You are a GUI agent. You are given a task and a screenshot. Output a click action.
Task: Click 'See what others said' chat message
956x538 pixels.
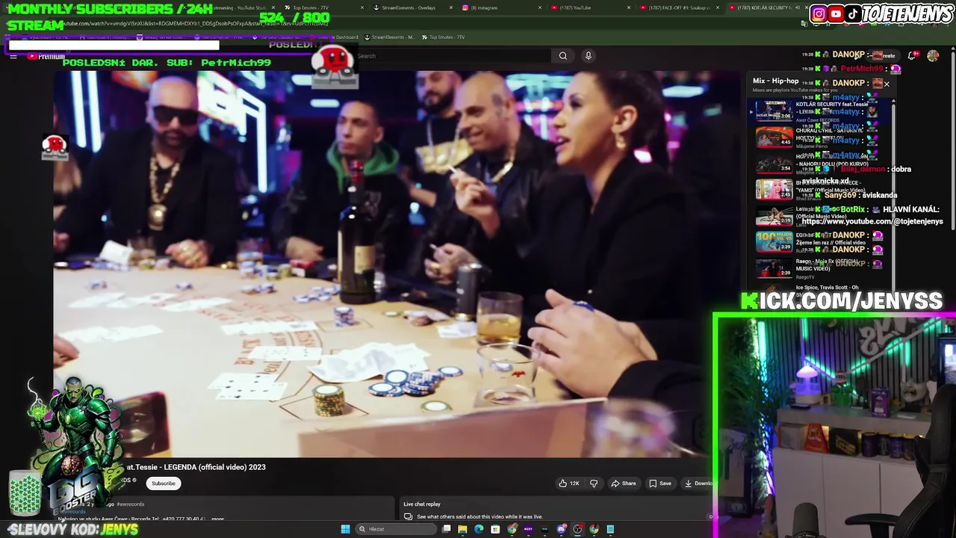[479, 516]
